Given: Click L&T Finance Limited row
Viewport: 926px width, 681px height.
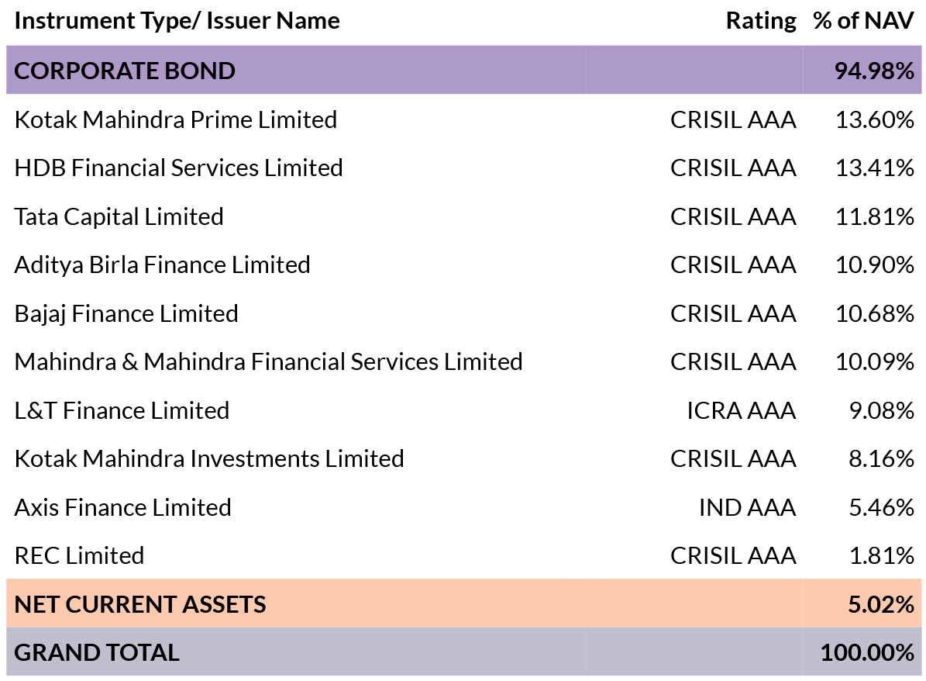Looking at the screenshot, I should tap(463, 410).
